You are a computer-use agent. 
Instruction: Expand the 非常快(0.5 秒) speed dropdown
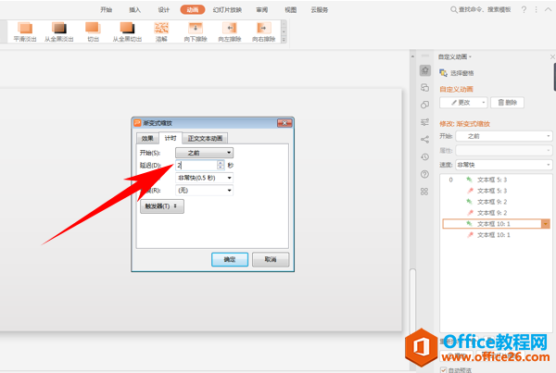tap(204, 178)
